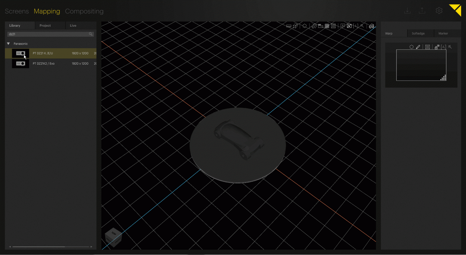
Task: Click the dotted circle icon in viewport toolbar
Action: [305, 26]
